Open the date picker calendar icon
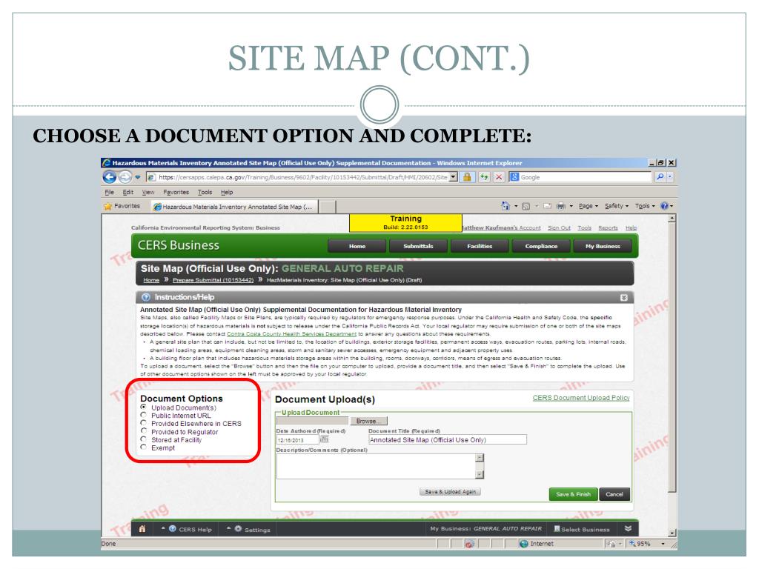The image size is (759, 569). [325, 439]
